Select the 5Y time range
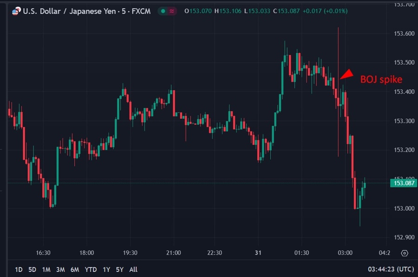 click(x=120, y=270)
